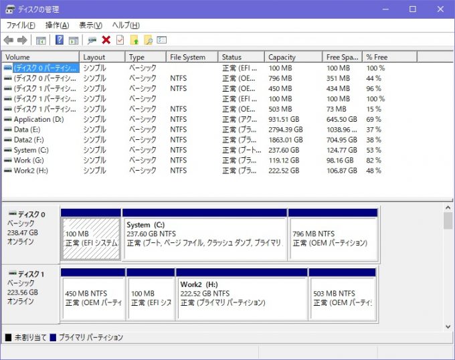Sort by the Free Space column header
This screenshot has width=455, height=360.
pyautogui.click(x=343, y=57)
